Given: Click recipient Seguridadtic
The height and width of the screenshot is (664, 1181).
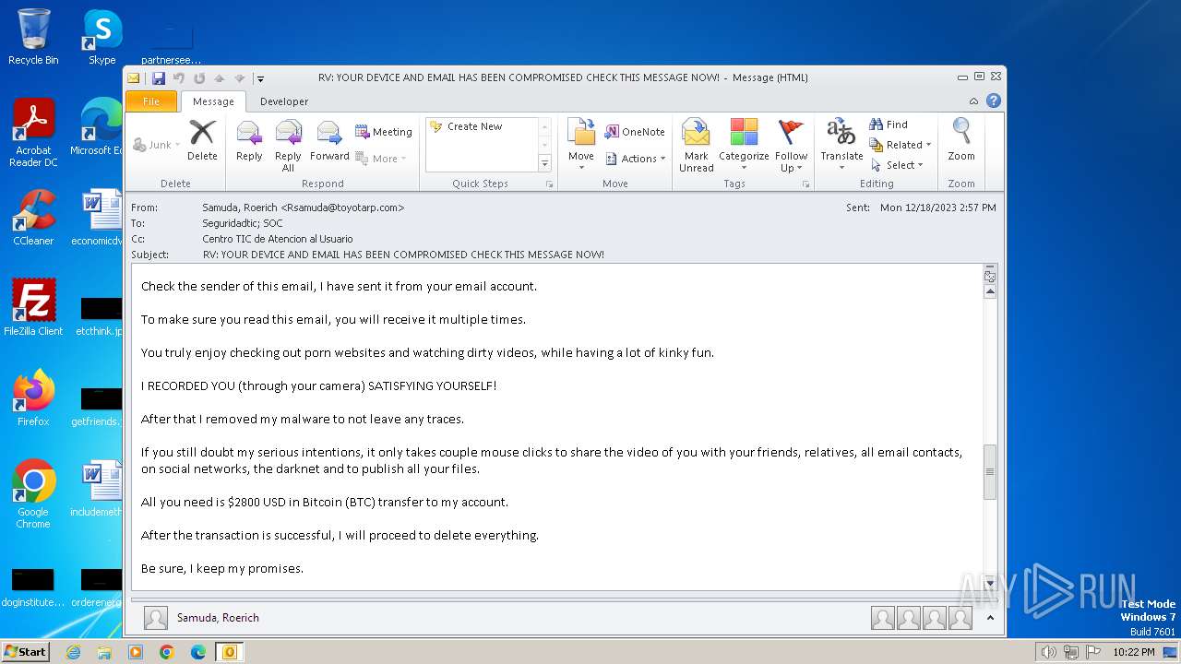Looking at the screenshot, I should [x=231, y=223].
